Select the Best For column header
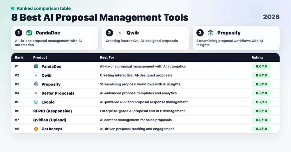The height and width of the screenshot is (152, 291). (x=107, y=57)
